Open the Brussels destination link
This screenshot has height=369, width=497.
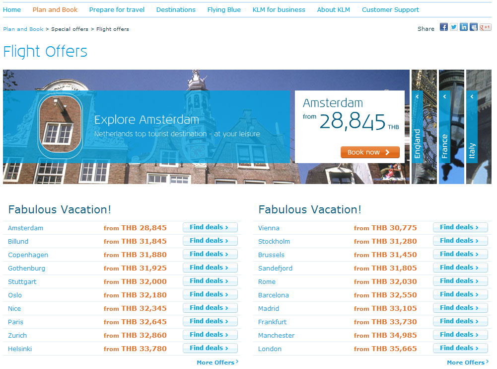(271, 255)
